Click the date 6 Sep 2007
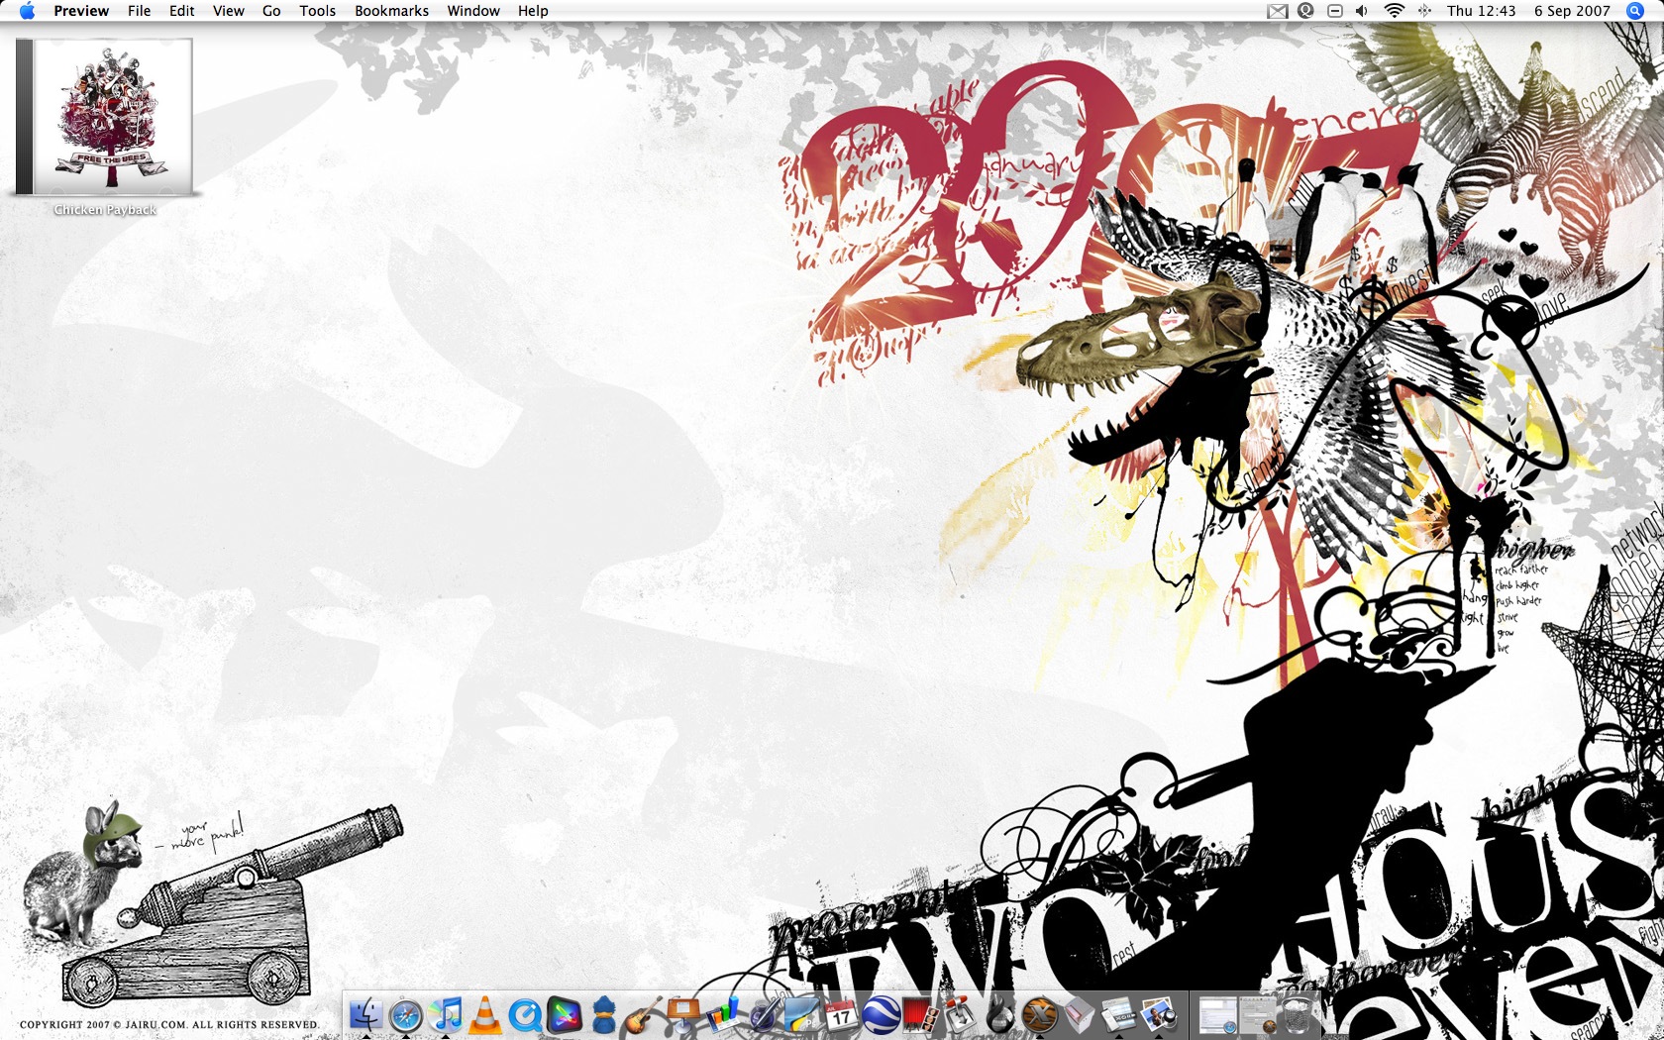1664x1040 pixels. 1572,11
